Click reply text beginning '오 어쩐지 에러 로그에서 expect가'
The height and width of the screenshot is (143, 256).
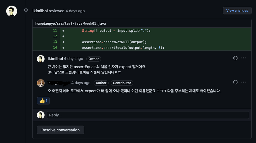tap(134, 91)
